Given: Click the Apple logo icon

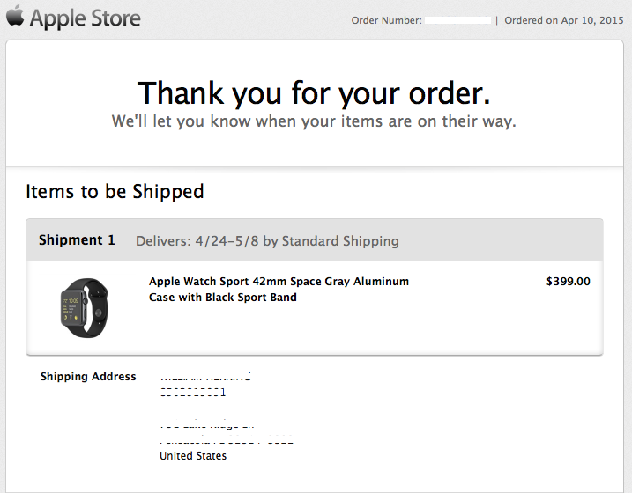Looking at the screenshot, I should (x=15, y=16).
